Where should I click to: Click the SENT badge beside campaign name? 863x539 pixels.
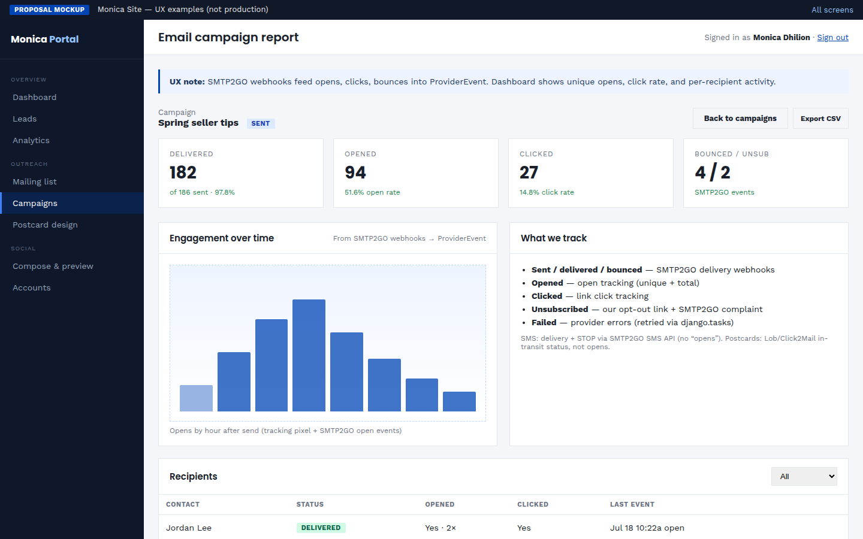pos(261,123)
